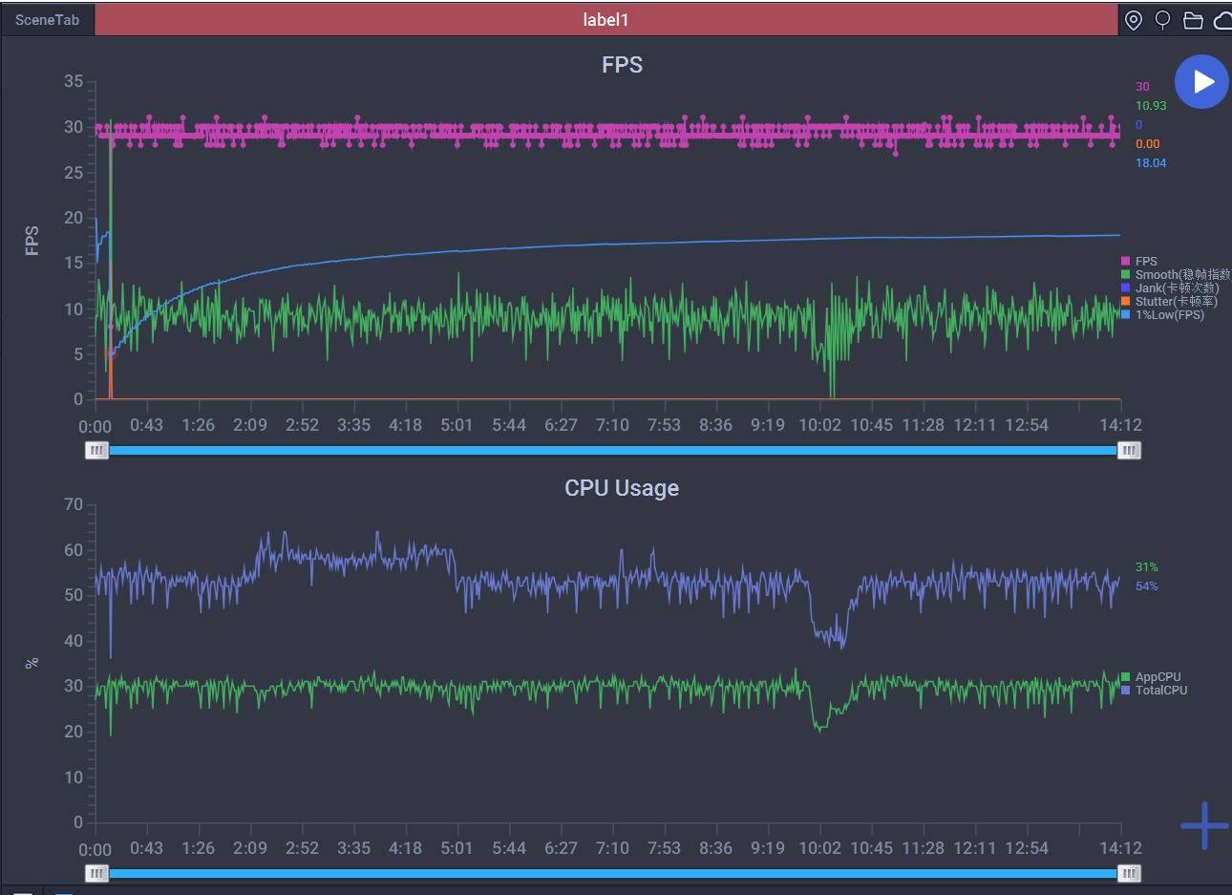Image resolution: width=1232 pixels, height=895 pixels.
Task: Click the cloud upload icon
Action: click(x=1221, y=20)
